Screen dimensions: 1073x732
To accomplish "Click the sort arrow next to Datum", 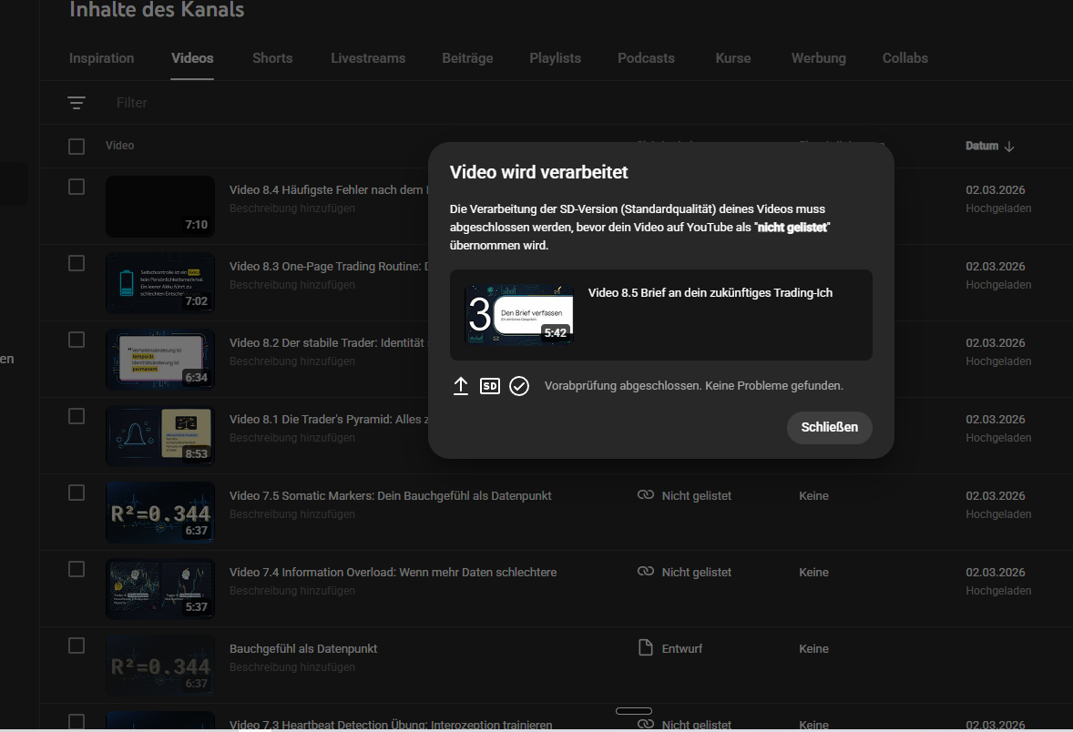I will pos(1008,146).
